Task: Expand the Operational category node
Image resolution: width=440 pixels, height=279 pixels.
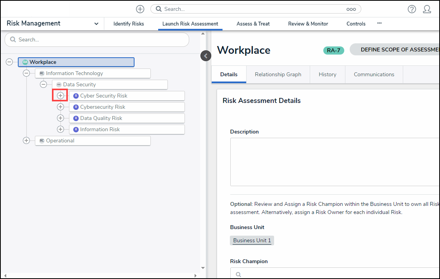Action: click(x=26, y=140)
